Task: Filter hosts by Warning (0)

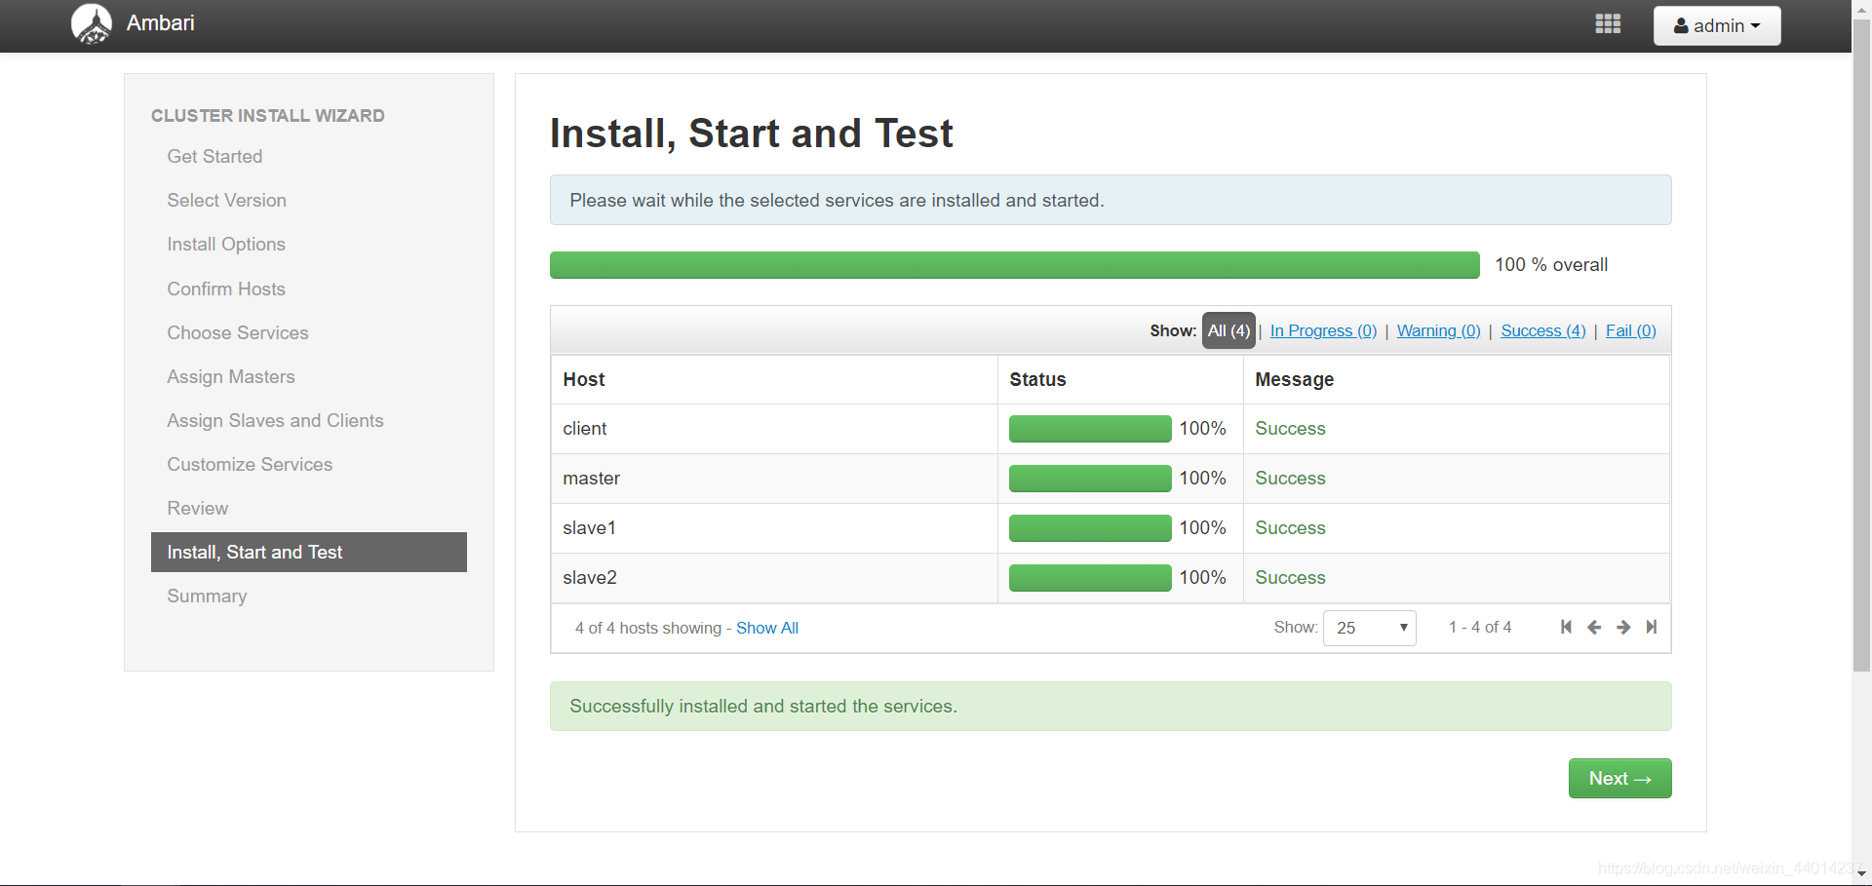Action: pyautogui.click(x=1438, y=330)
